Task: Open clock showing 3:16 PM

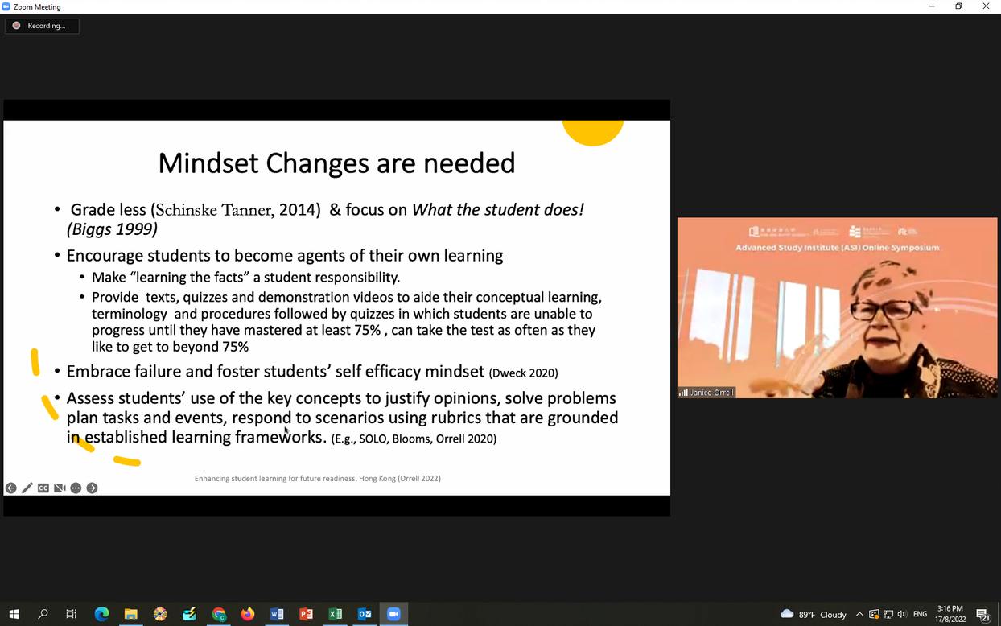Action: click(x=950, y=614)
